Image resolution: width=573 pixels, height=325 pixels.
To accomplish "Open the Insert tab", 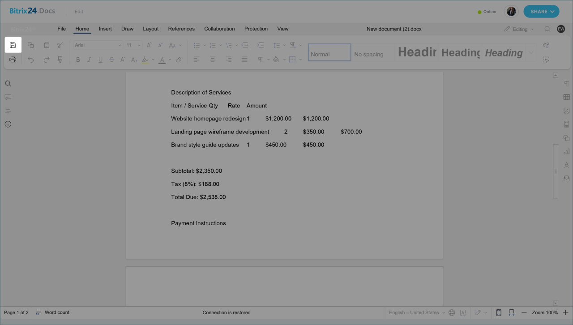I will pos(105,29).
